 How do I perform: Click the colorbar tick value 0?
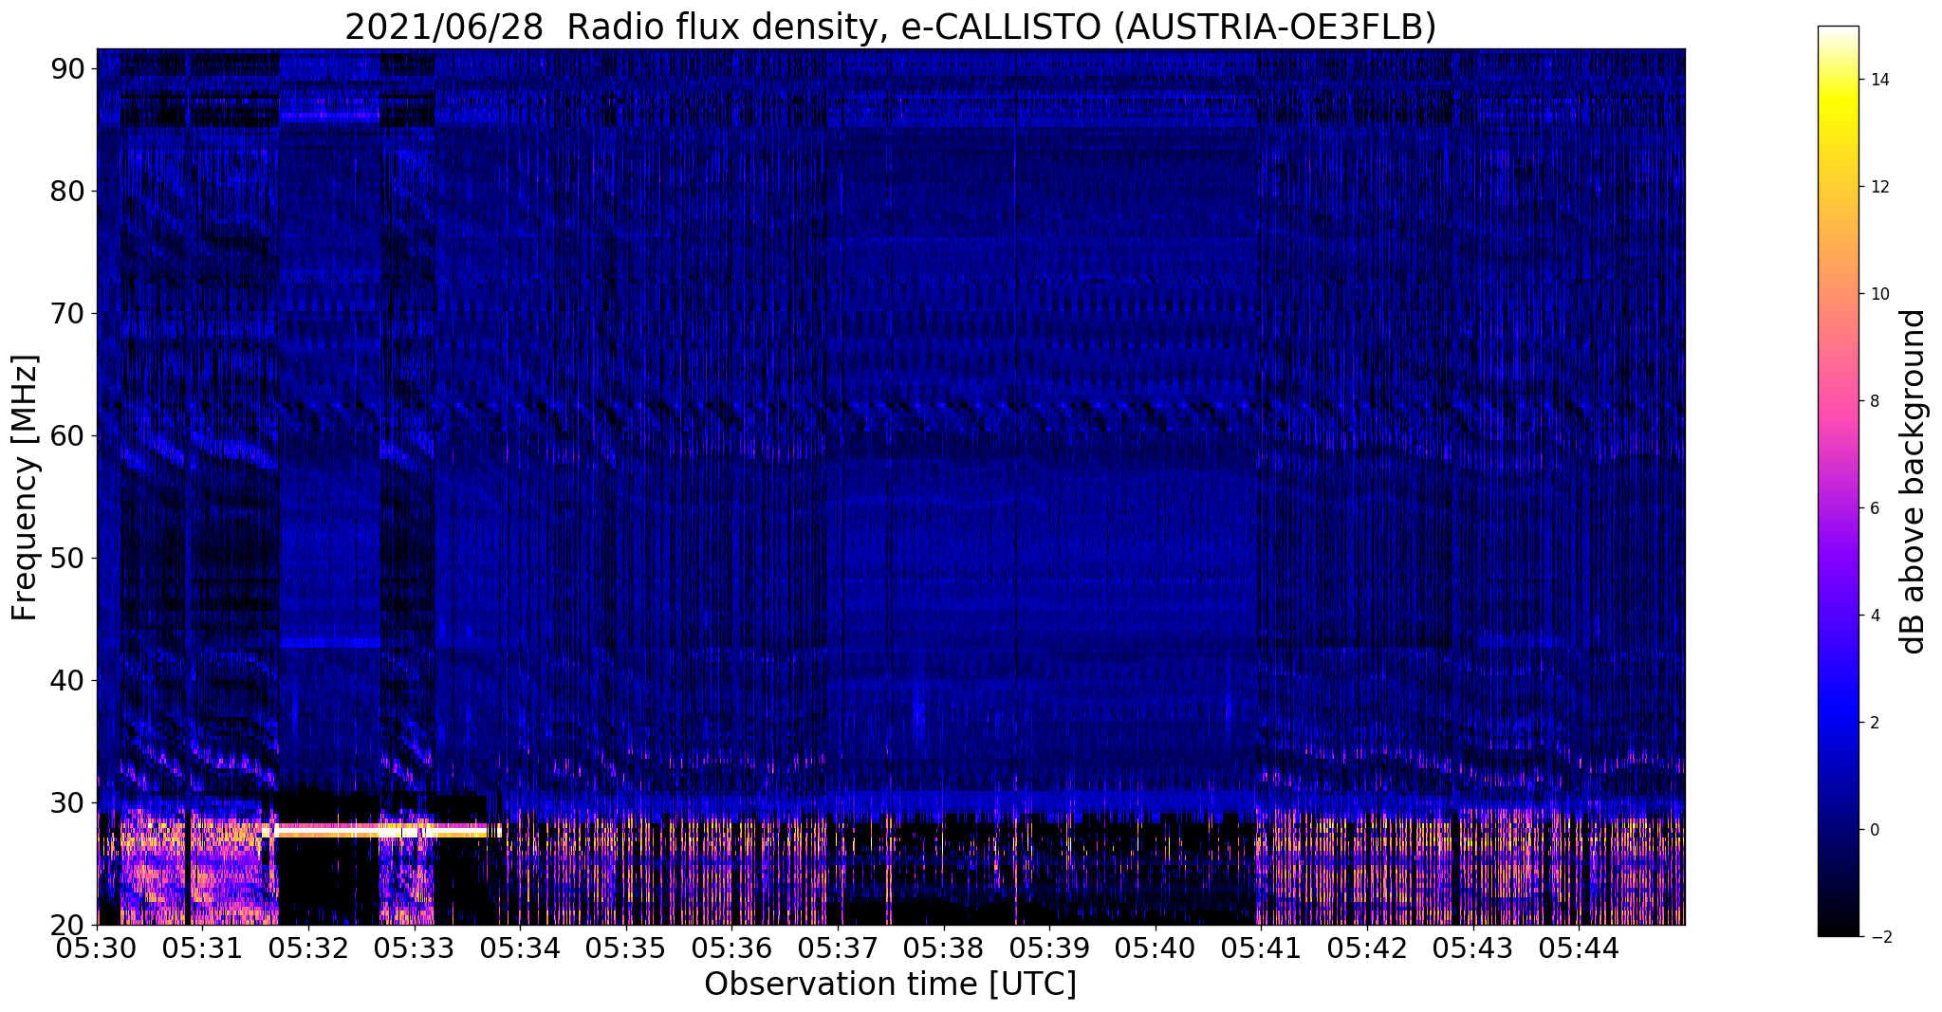pyautogui.click(x=1874, y=830)
